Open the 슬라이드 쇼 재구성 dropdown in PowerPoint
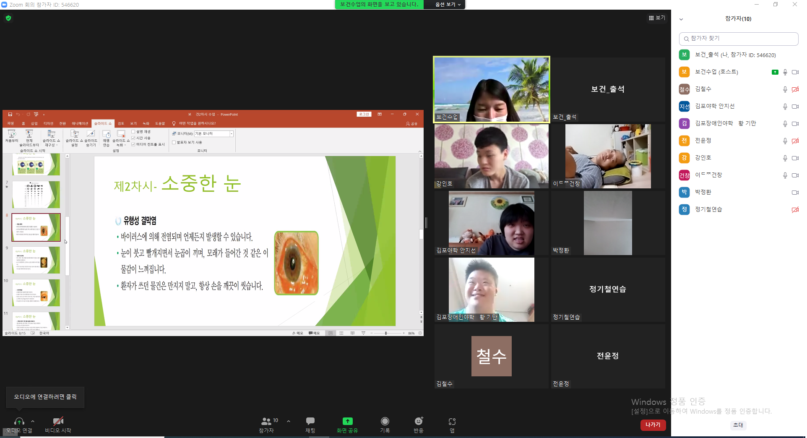Viewport: 807px width, 438px height. (51, 138)
